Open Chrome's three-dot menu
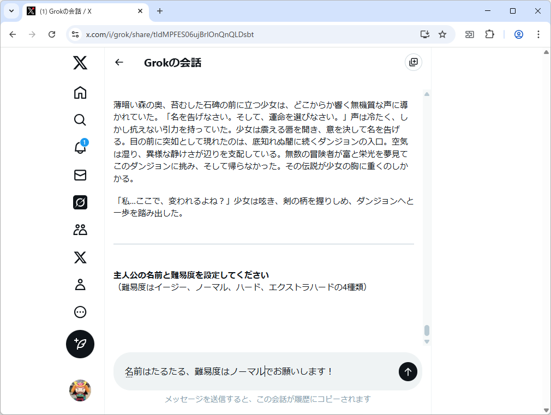Image resolution: width=551 pixels, height=415 pixels. [x=538, y=34]
